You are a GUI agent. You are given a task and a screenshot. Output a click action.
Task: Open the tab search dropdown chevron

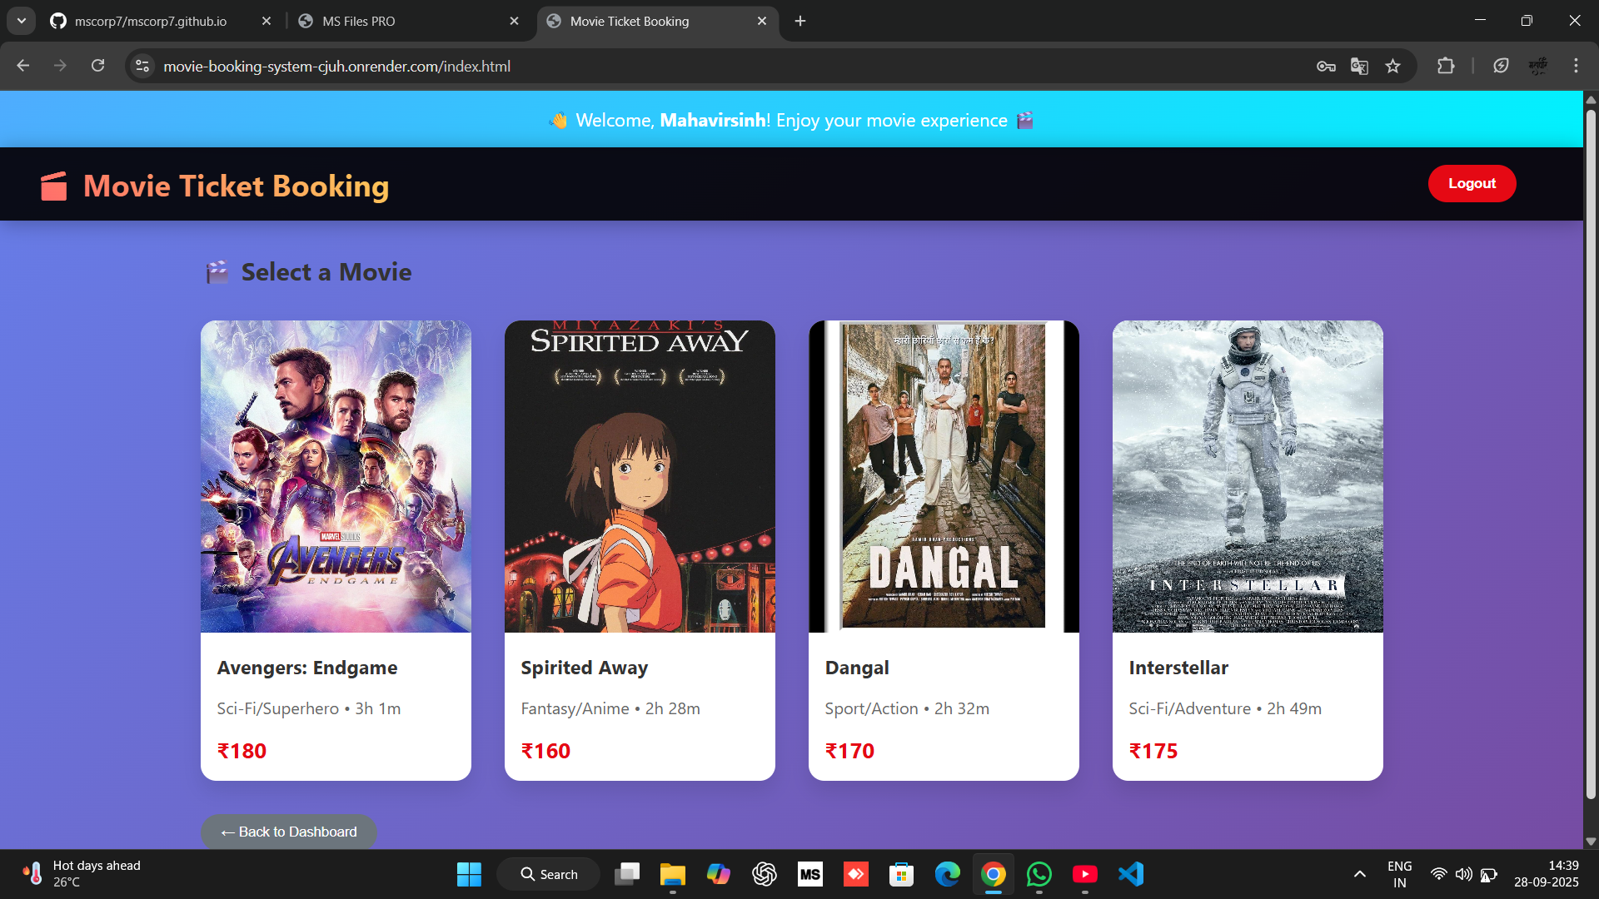21,21
